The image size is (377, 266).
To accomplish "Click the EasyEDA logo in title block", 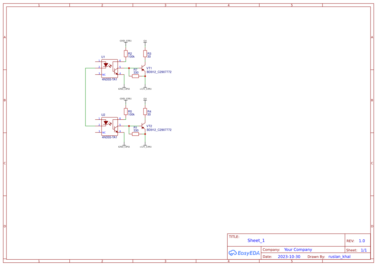I will [x=244, y=253].
